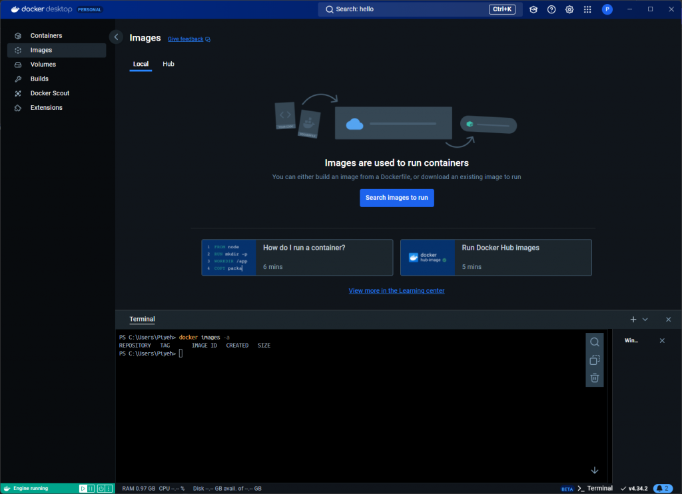Focus the Search: hello field
Image resolution: width=682 pixels, height=494 pixels.
click(420, 9)
